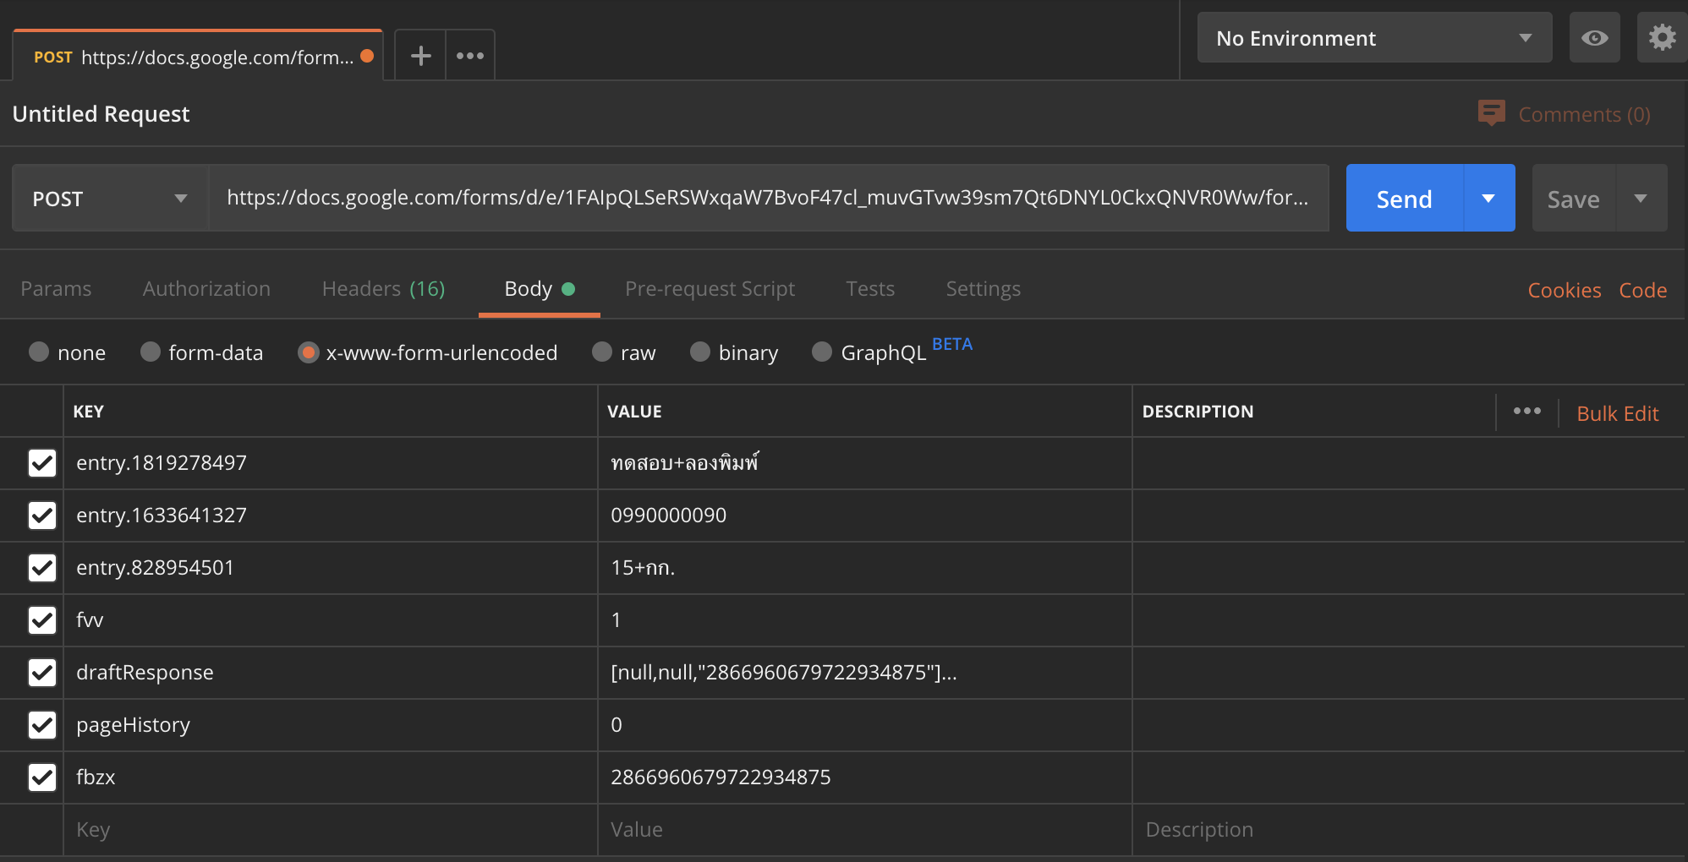This screenshot has width=1688, height=862.
Task: Click the empty Value input field
Action: pos(864,830)
